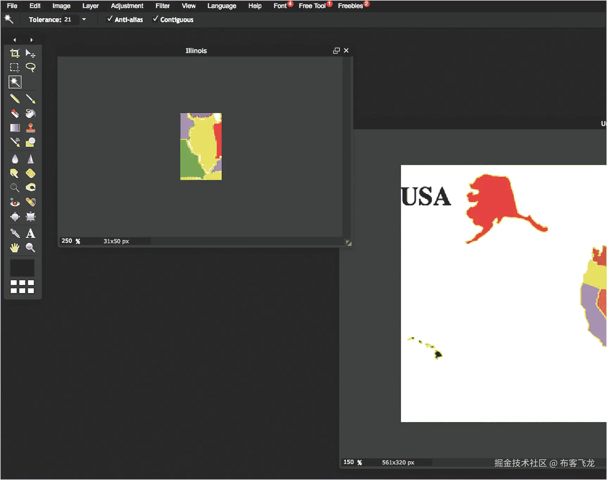The image size is (607, 480).
Task: Select the Gradient tool
Action: [15, 128]
